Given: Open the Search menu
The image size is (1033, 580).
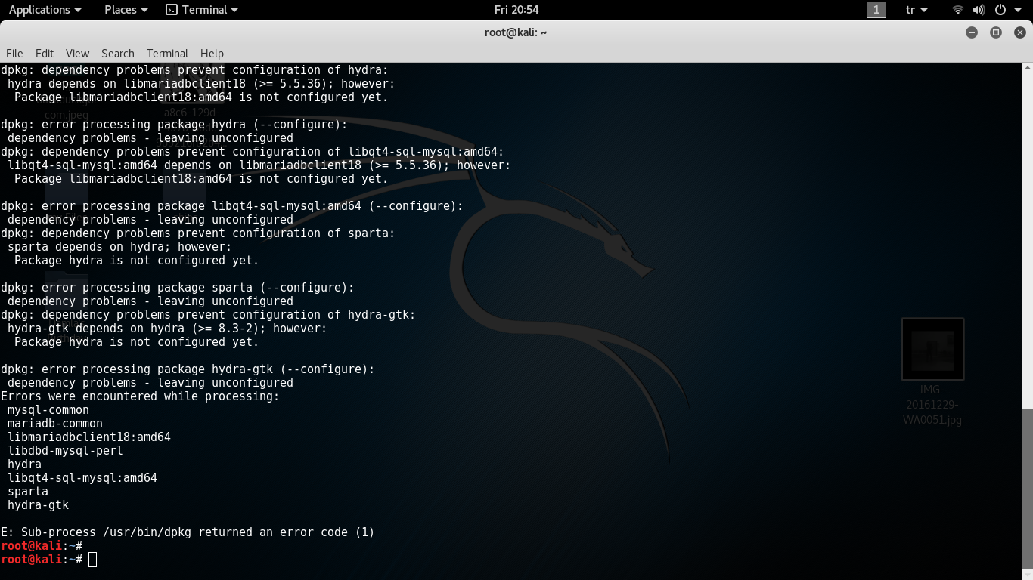Looking at the screenshot, I should pos(117,54).
